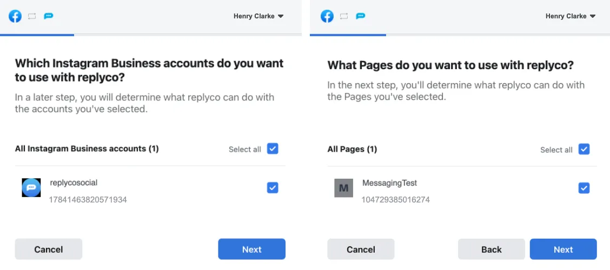This screenshot has height=270, width=610.
Task: Go Back in the Pages dialog
Action: (492, 249)
